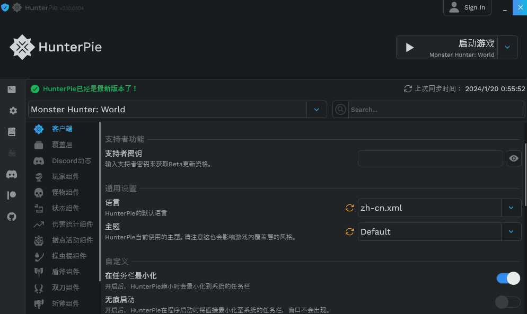527x314 pixels.
Task: Reveal the 支持者密钥 with the eye toggle
Action: point(513,158)
